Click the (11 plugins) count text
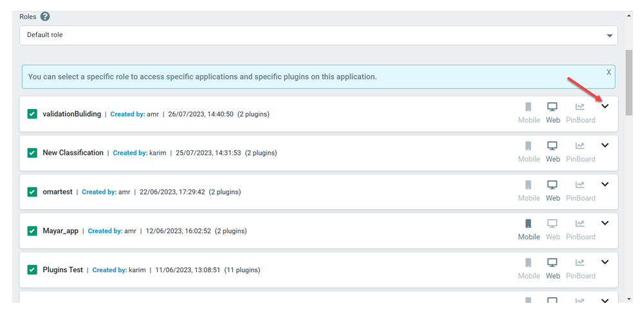 click(243, 270)
